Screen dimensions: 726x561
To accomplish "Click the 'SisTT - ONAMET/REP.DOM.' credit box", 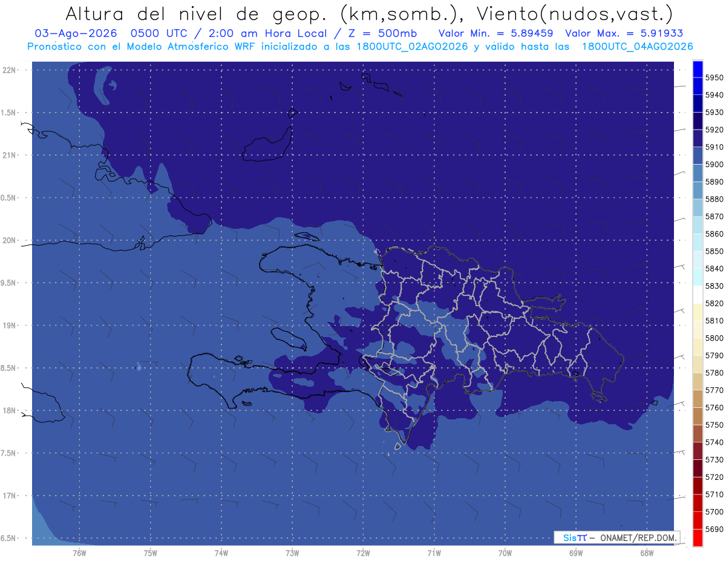I will point(617,537).
